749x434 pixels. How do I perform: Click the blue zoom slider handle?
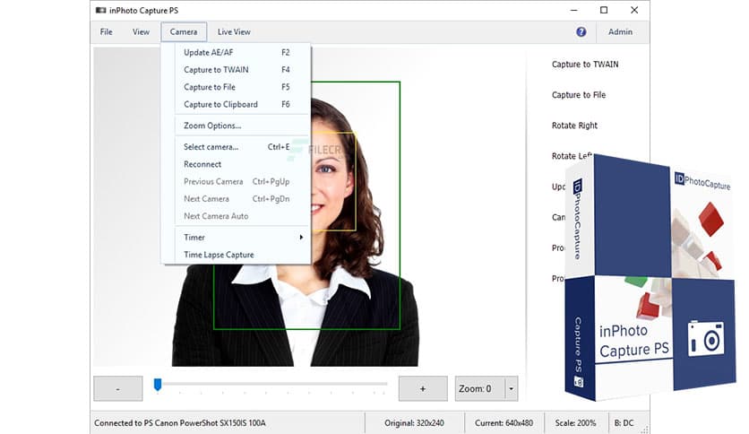pos(158,385)
